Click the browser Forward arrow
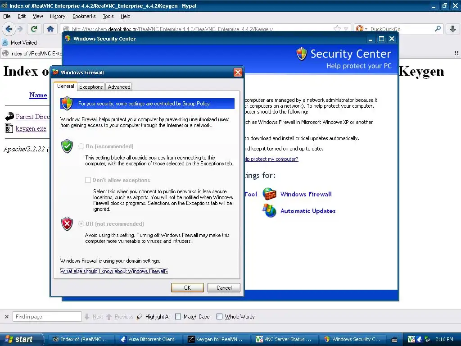This screenshot has width=461, height=346. 20,29
